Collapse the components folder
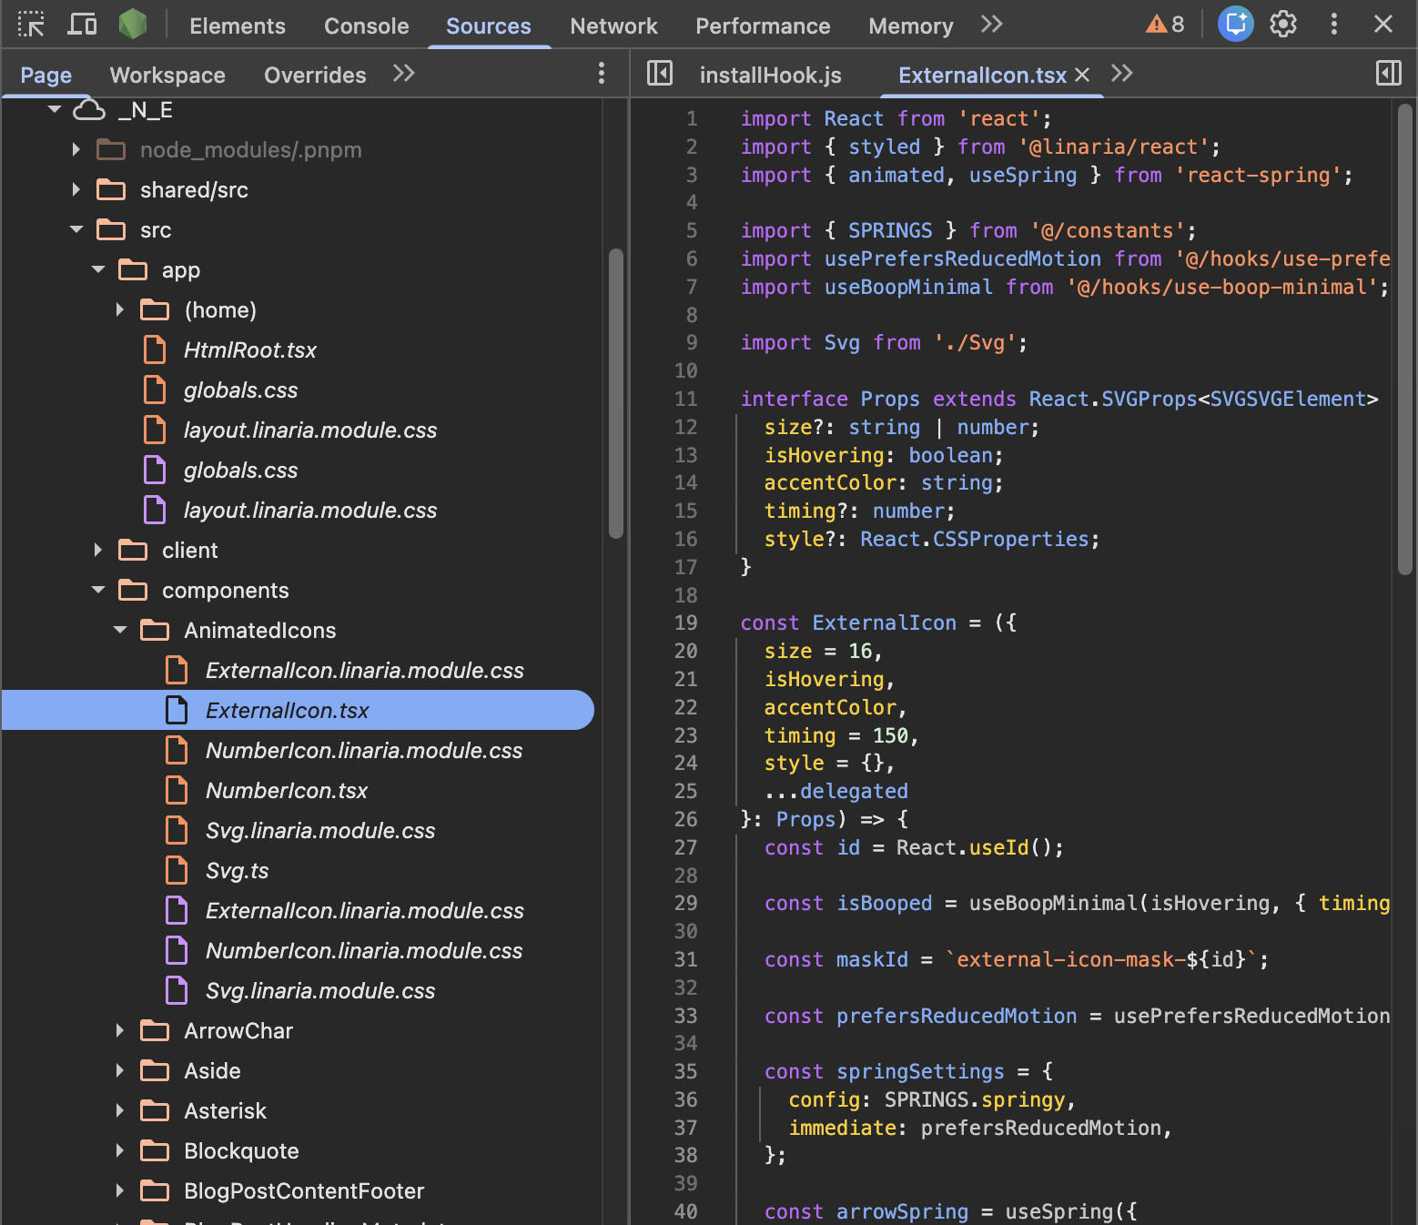Screen dimensions: 1418x1225 pos(98,591)
